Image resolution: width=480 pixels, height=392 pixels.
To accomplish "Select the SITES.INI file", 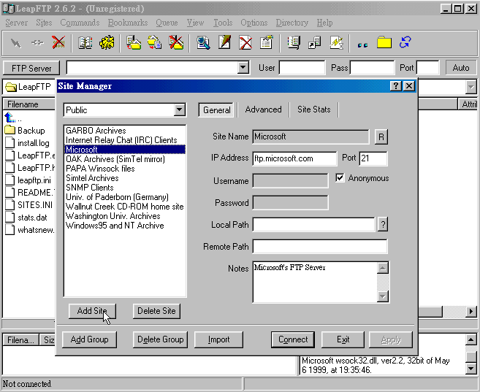I will tap(29, 205).
